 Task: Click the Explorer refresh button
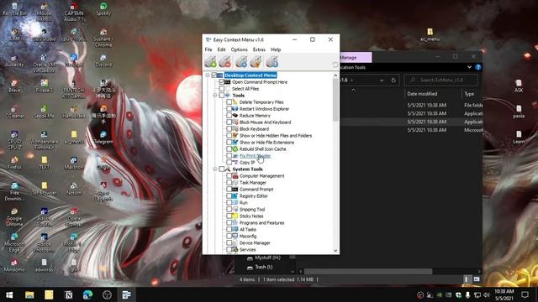(393, 81)
